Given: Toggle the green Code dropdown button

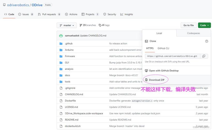Looking at the screenshot, I should point(204,25).
